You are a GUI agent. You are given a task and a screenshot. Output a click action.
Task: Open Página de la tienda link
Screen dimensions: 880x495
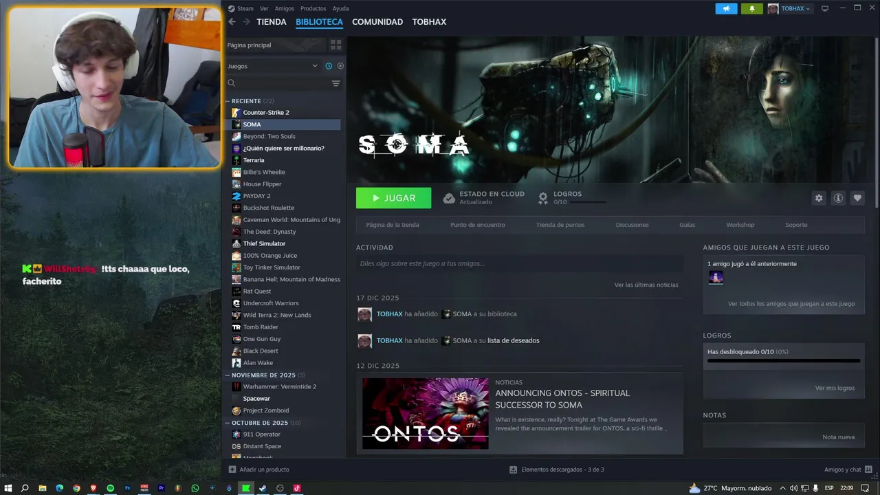[x=393, y=225]
